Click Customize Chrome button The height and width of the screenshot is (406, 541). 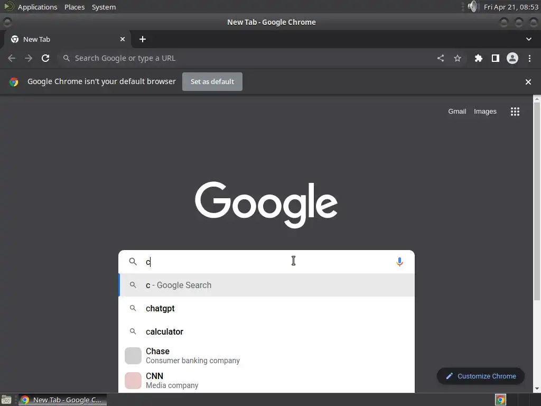point(481,376)
